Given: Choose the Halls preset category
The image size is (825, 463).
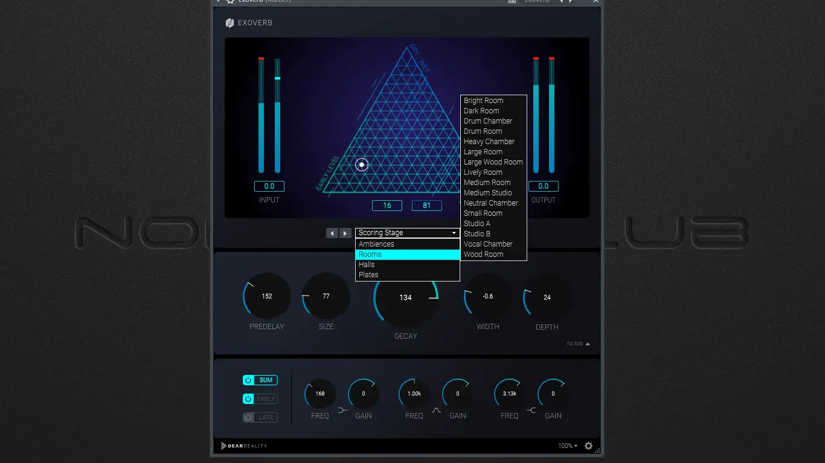Looking at the screenshot, I should point(408,265).
